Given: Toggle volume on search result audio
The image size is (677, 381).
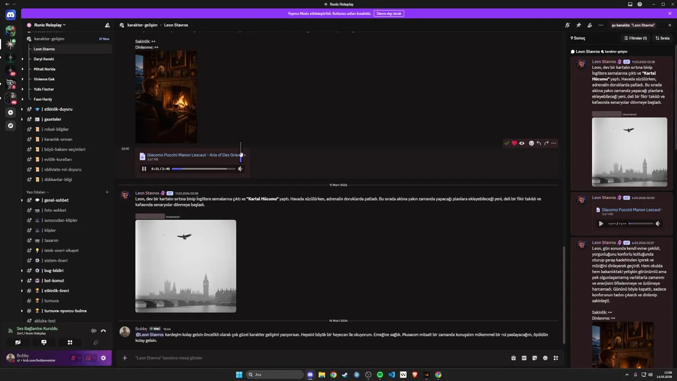Looking at the screenshot, I should pyautogui.click(x=658, y=224).
